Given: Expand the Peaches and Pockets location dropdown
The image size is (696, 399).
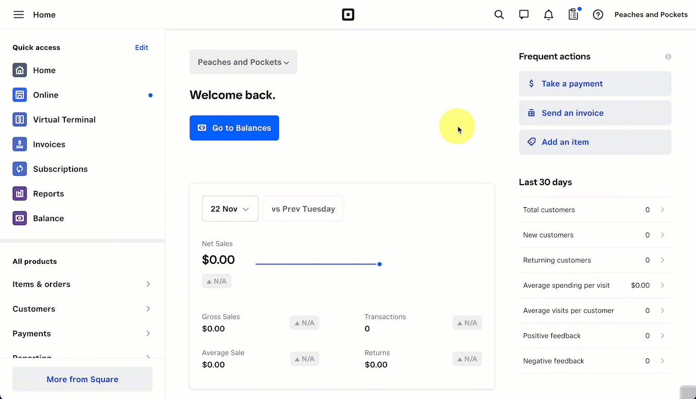Looking at the screenshot, I should (x=243, y=62).
